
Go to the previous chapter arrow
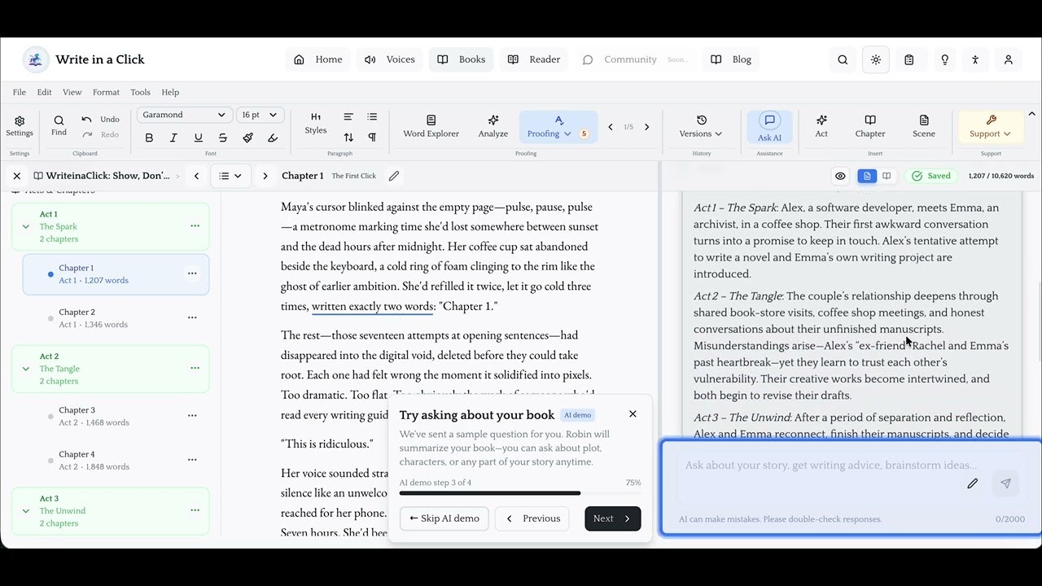[x=196, y=176]
